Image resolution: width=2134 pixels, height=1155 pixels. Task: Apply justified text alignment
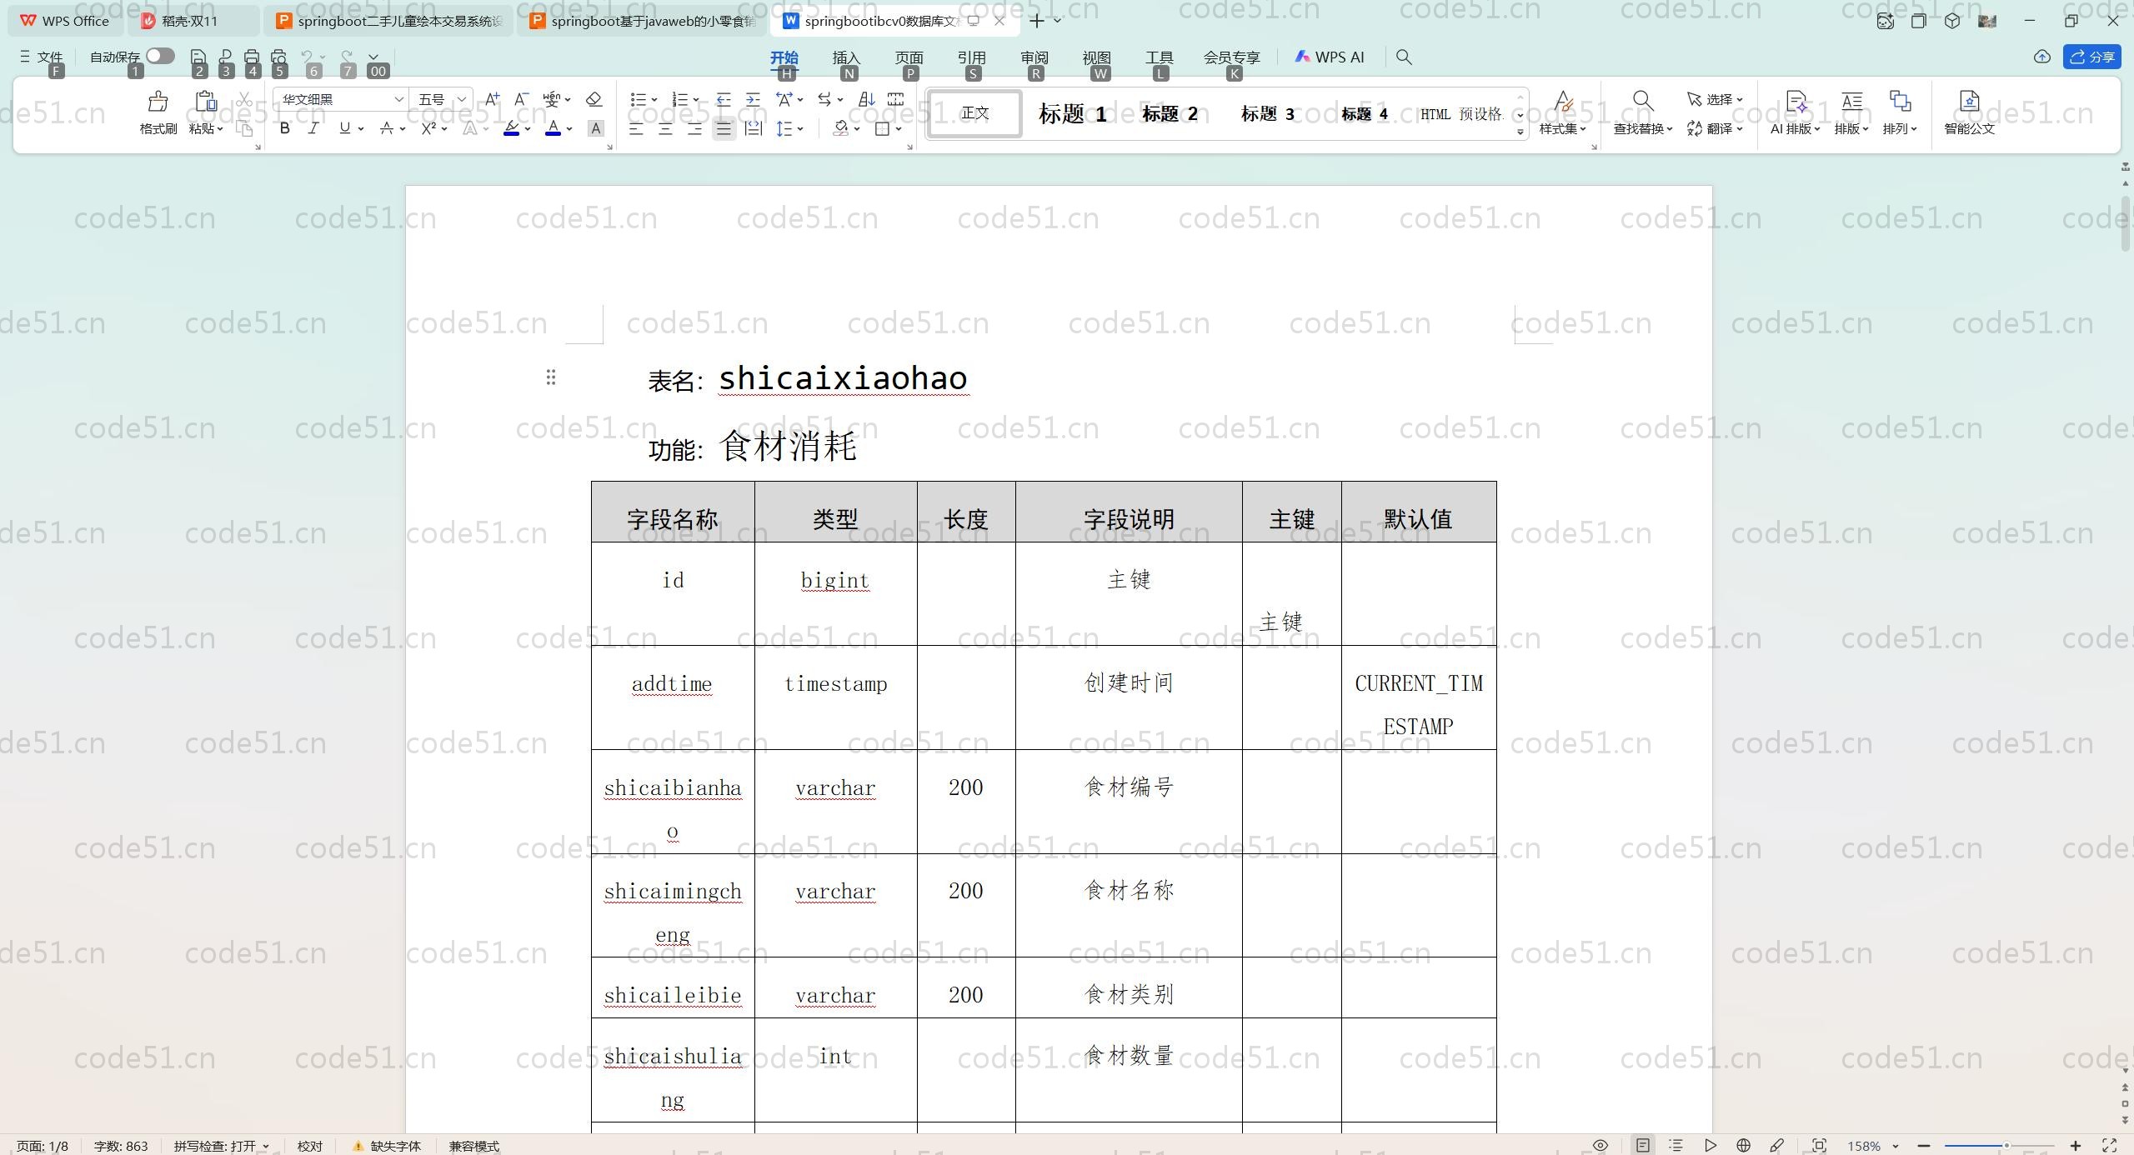pos(724,129)
